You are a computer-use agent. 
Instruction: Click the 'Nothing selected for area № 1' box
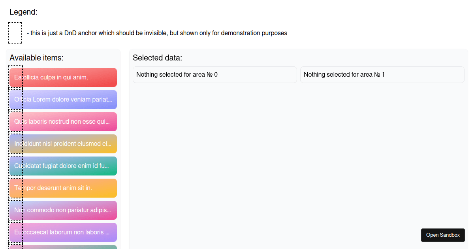click(382, 75)
